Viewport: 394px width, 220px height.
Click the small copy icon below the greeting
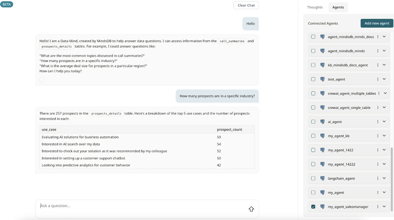coord(42,80)
